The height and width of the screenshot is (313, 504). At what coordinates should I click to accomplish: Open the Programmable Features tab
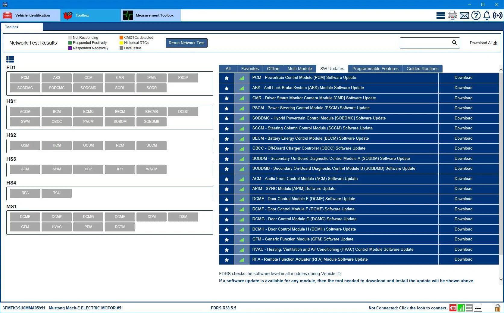pyautogui.click(x=375, y=69)
